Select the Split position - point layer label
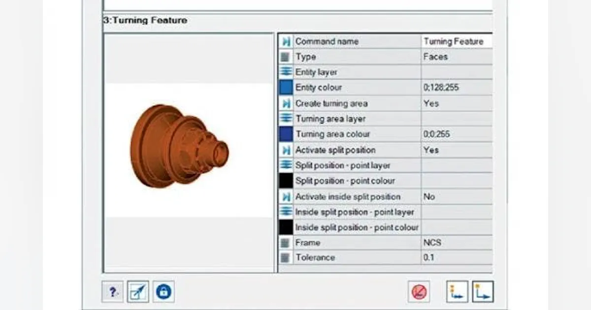 pos(343,165)
